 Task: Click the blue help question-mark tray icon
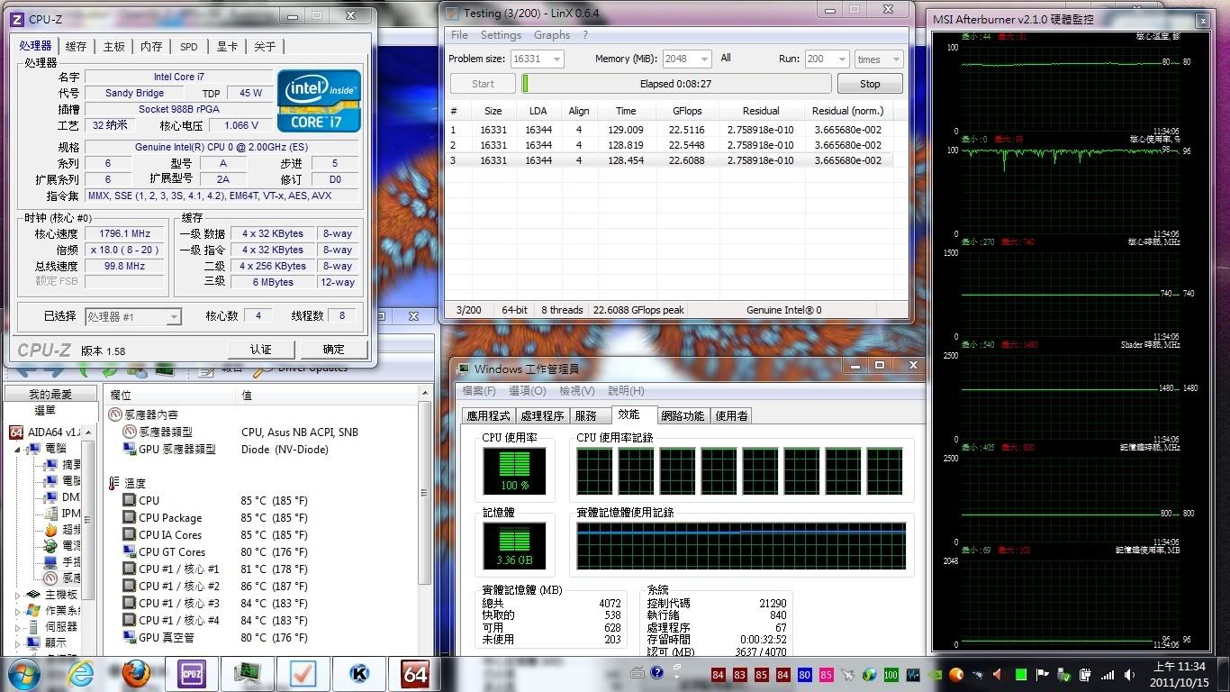pyautogui.click(x=656, y=673)
